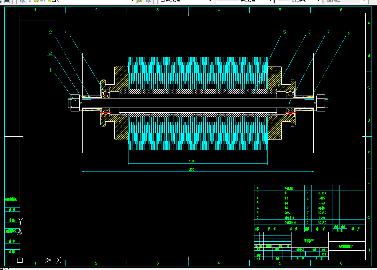Select part balloon number 8
This screenshot has height=270, width=377.
coord(349,33)
